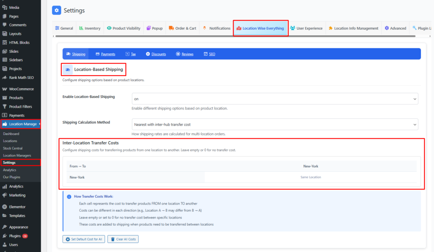Open the Enable Location-Based Shipping dropdown
Viewport: 434px width, 252px height.
(x=275, y=98)
